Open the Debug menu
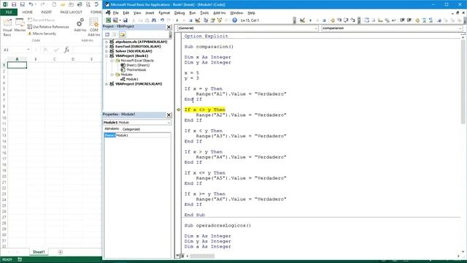 click(180, 13)
